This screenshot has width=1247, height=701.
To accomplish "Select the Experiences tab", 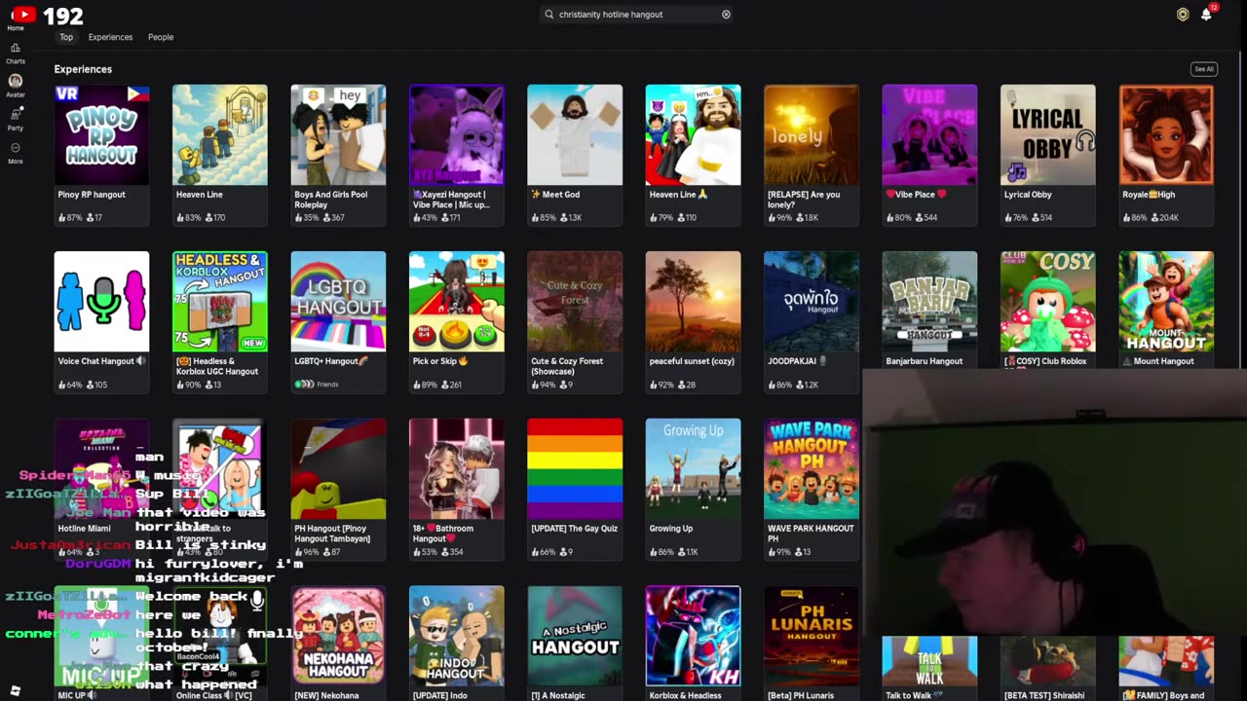I will click(x=110, y=37).
